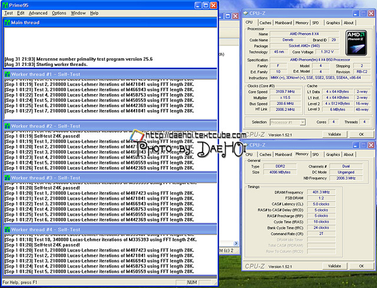Click Validate in the upper CPU-Z window
377x288 pixels.
335,134
